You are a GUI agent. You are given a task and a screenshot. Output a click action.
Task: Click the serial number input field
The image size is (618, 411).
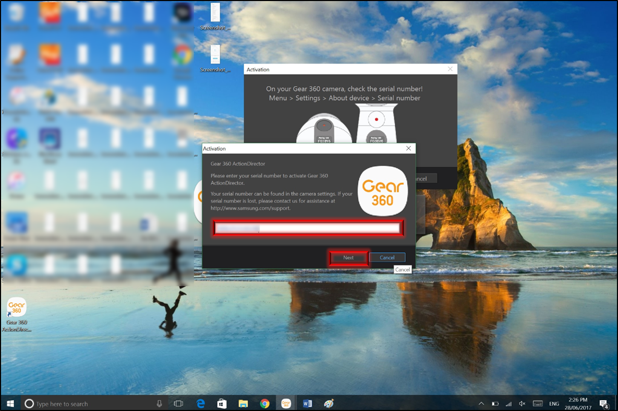pyautogui.click(x=308, y=228)
